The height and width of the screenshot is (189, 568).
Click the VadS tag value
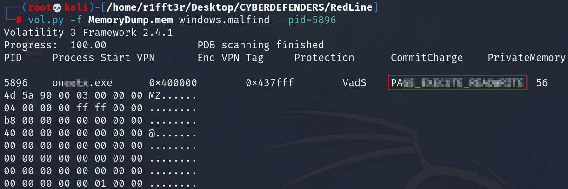354,83
